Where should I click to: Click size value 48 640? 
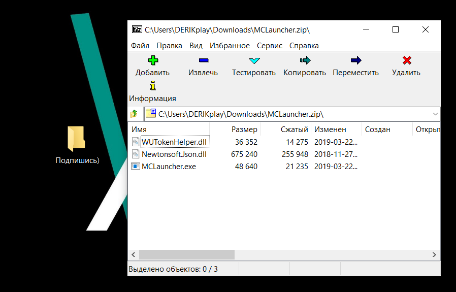[246, 167]
